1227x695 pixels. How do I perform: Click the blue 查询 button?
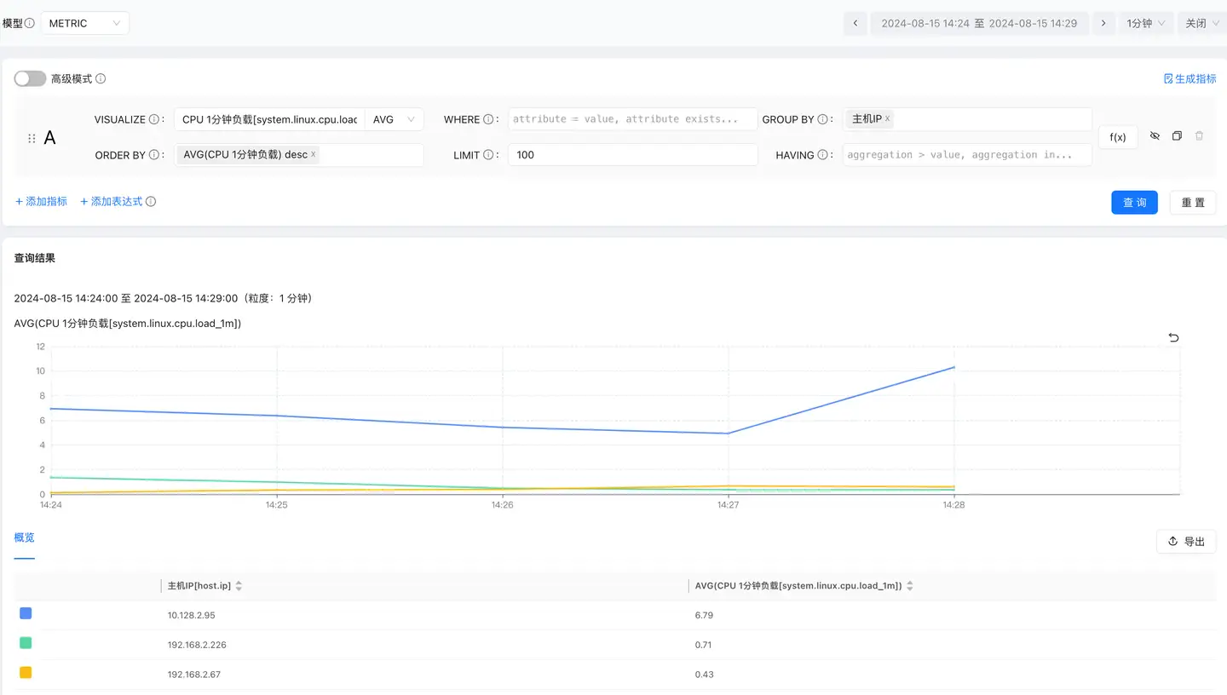tap(1134, 202)
